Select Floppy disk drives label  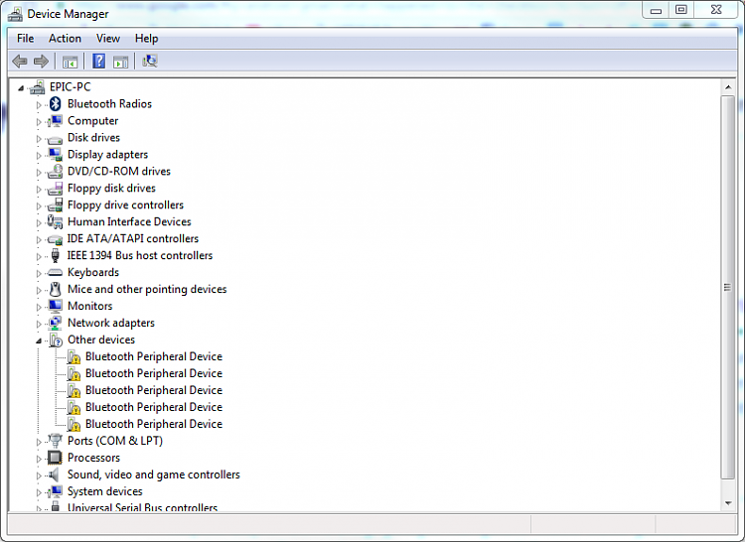(111, 188)
